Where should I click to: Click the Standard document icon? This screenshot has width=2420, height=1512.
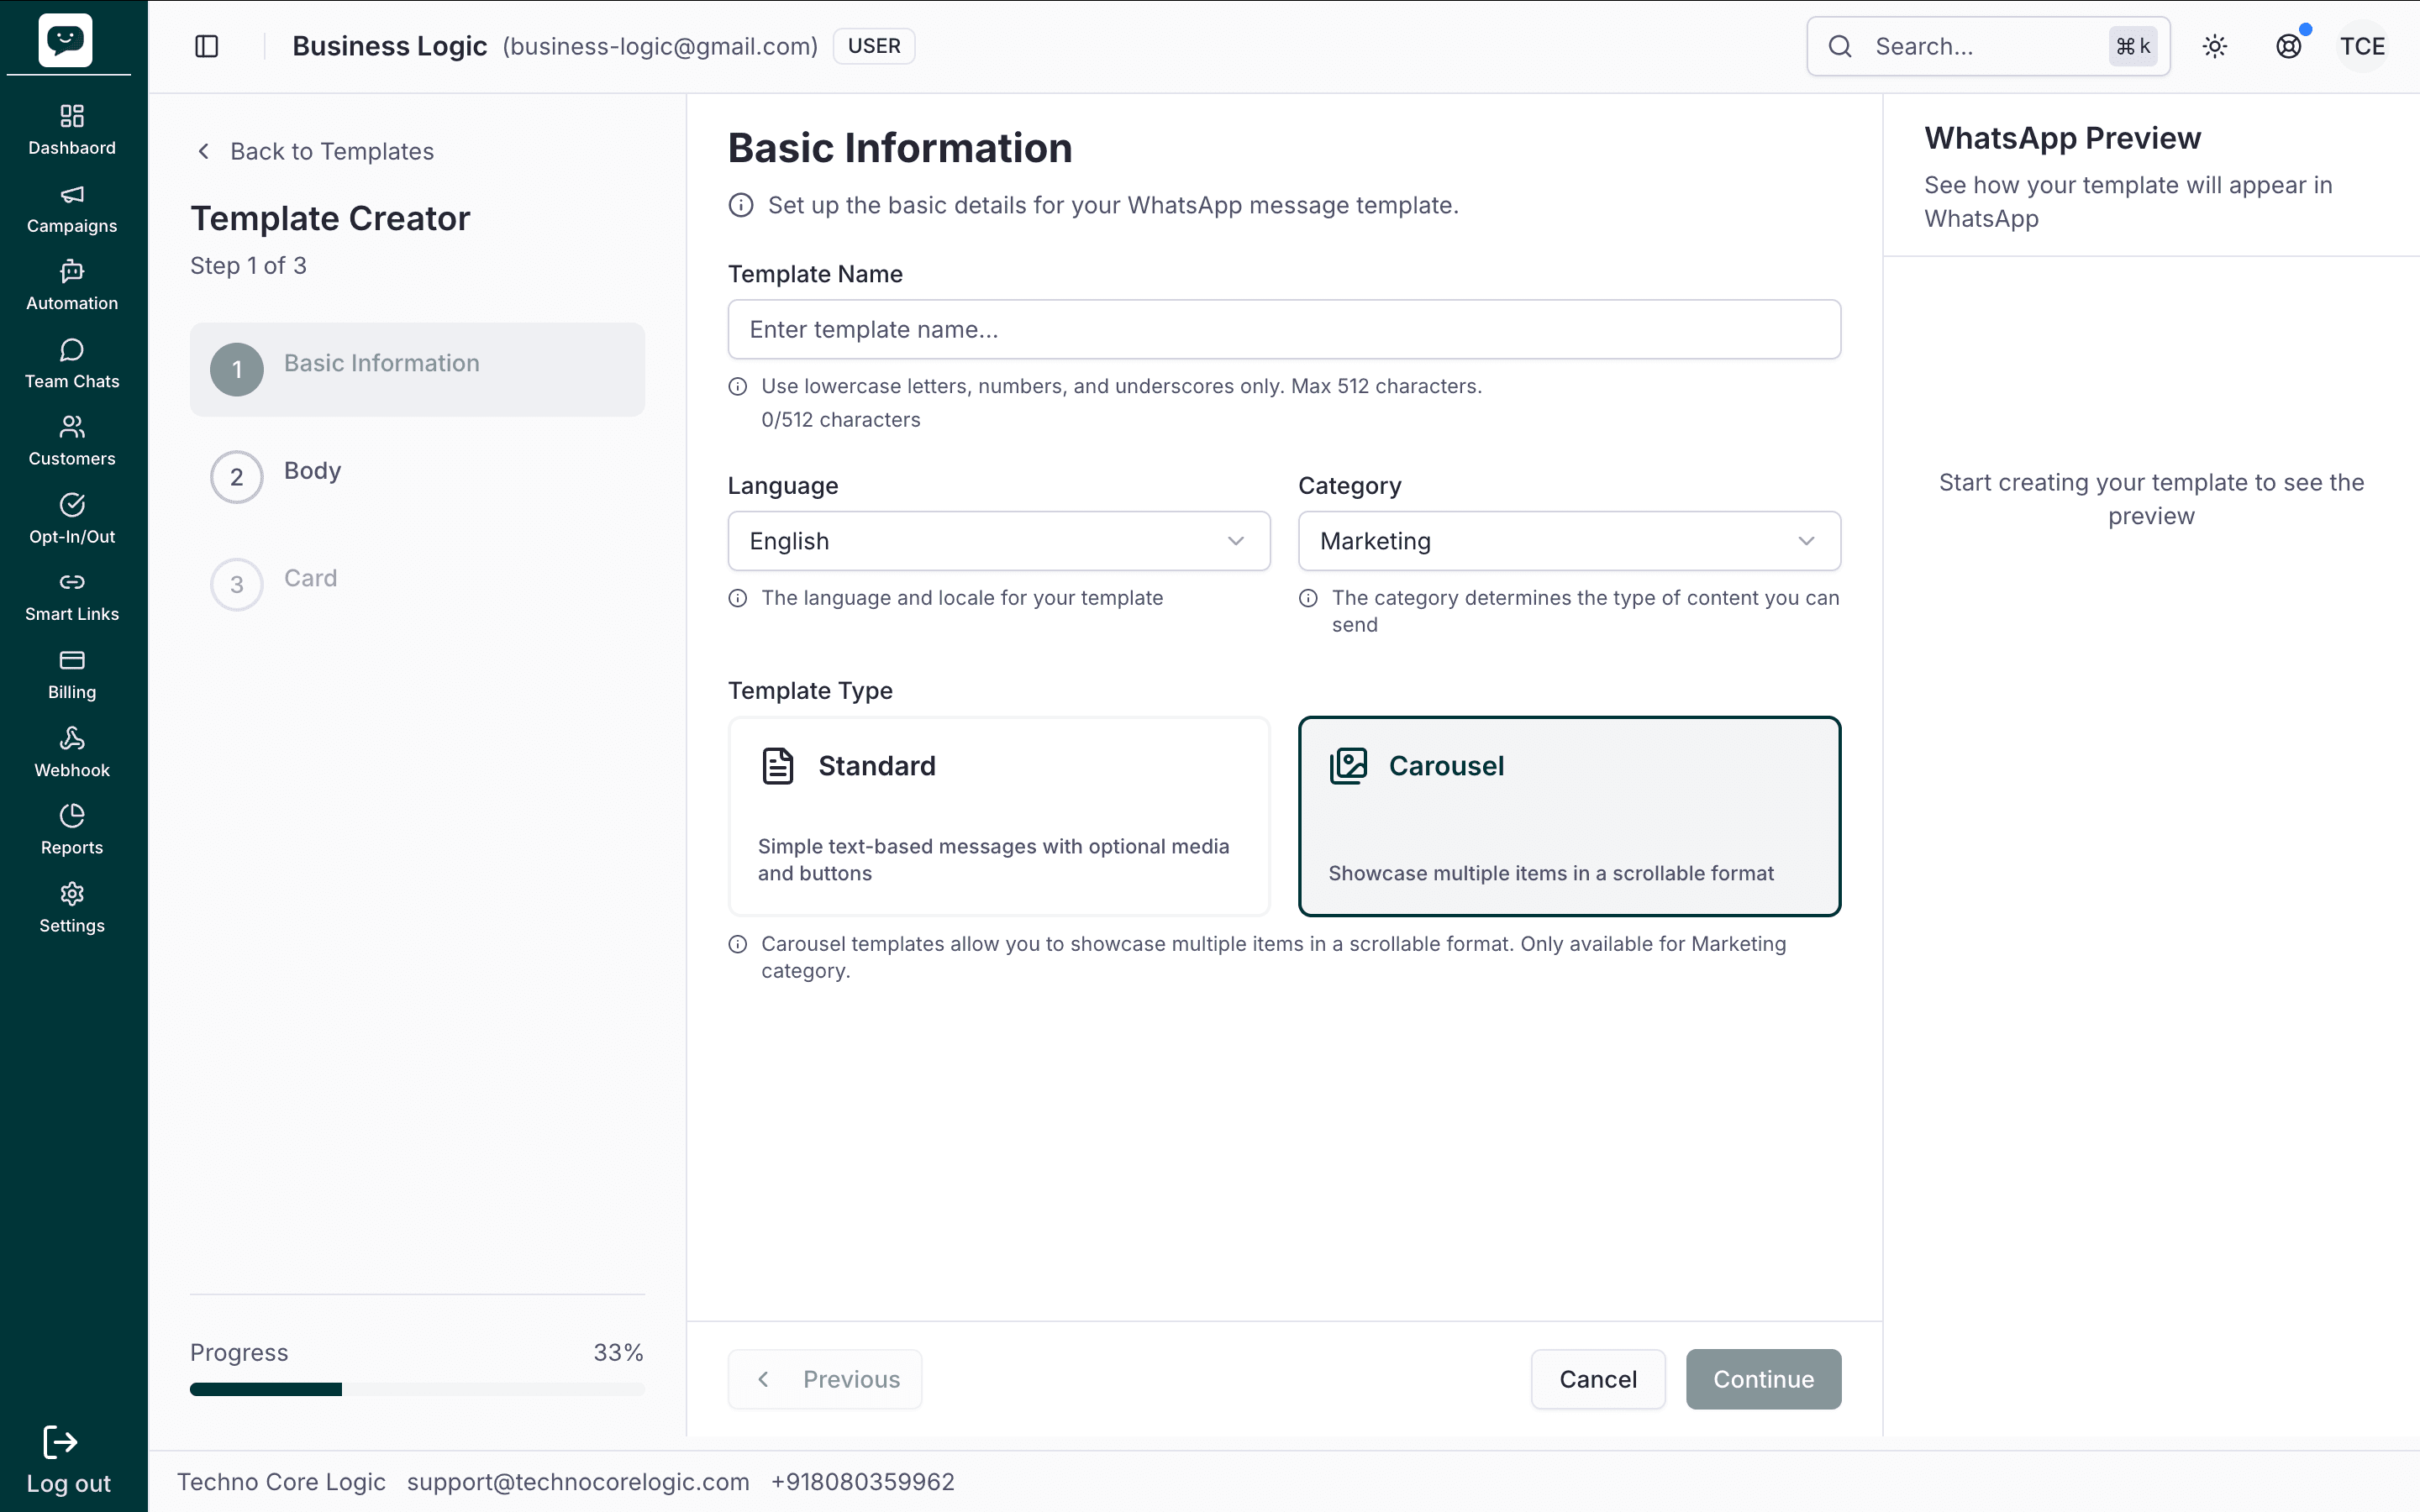click(x=778, y=766)
